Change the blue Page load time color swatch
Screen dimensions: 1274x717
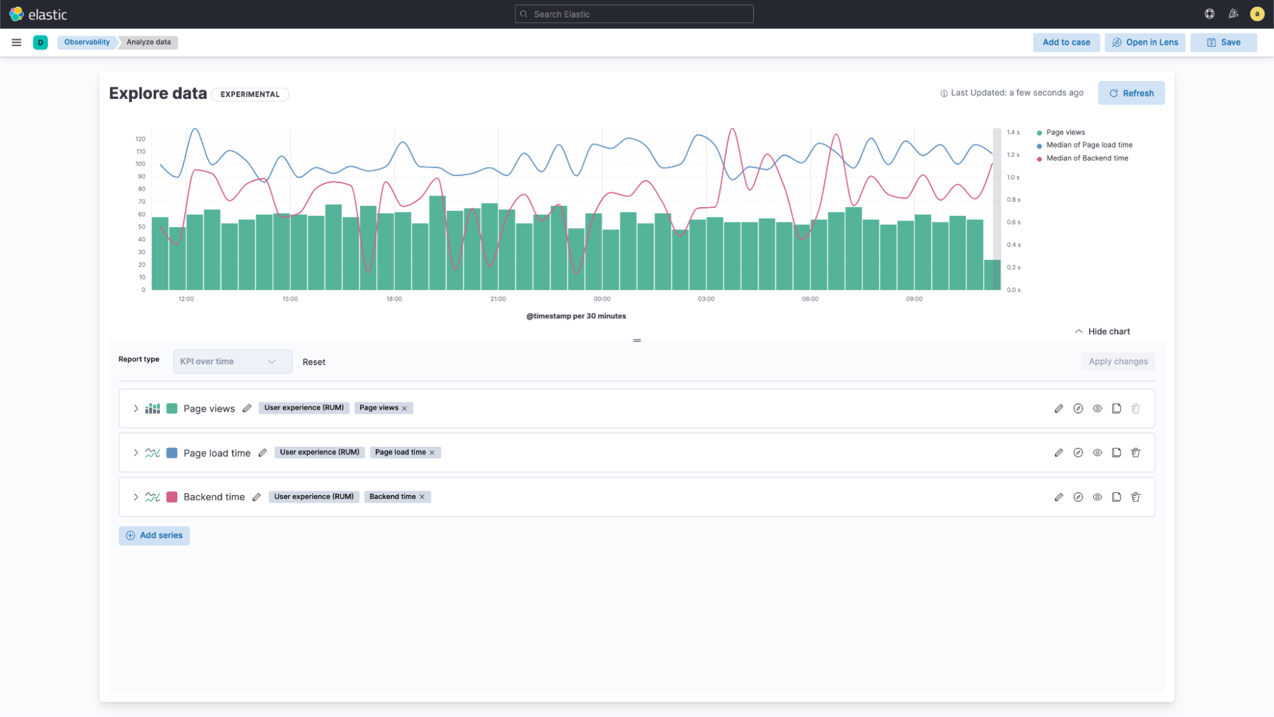pyautogui.click(x=172, y=453)
